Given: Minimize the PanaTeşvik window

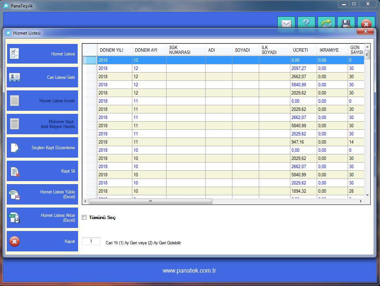Looking at the screenshot, I should click(344, 4).
